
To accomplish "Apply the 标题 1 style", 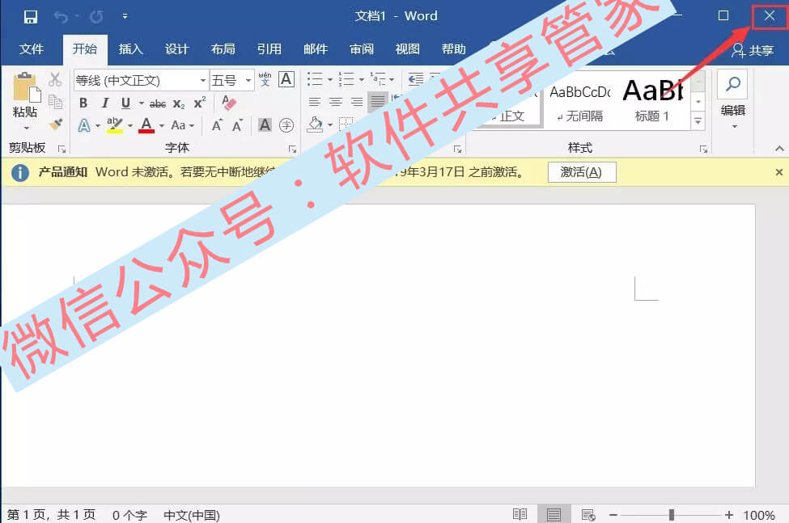I will coord(652,103).
